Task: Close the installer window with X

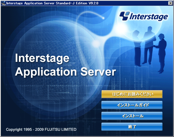Action: pos(170,3)
